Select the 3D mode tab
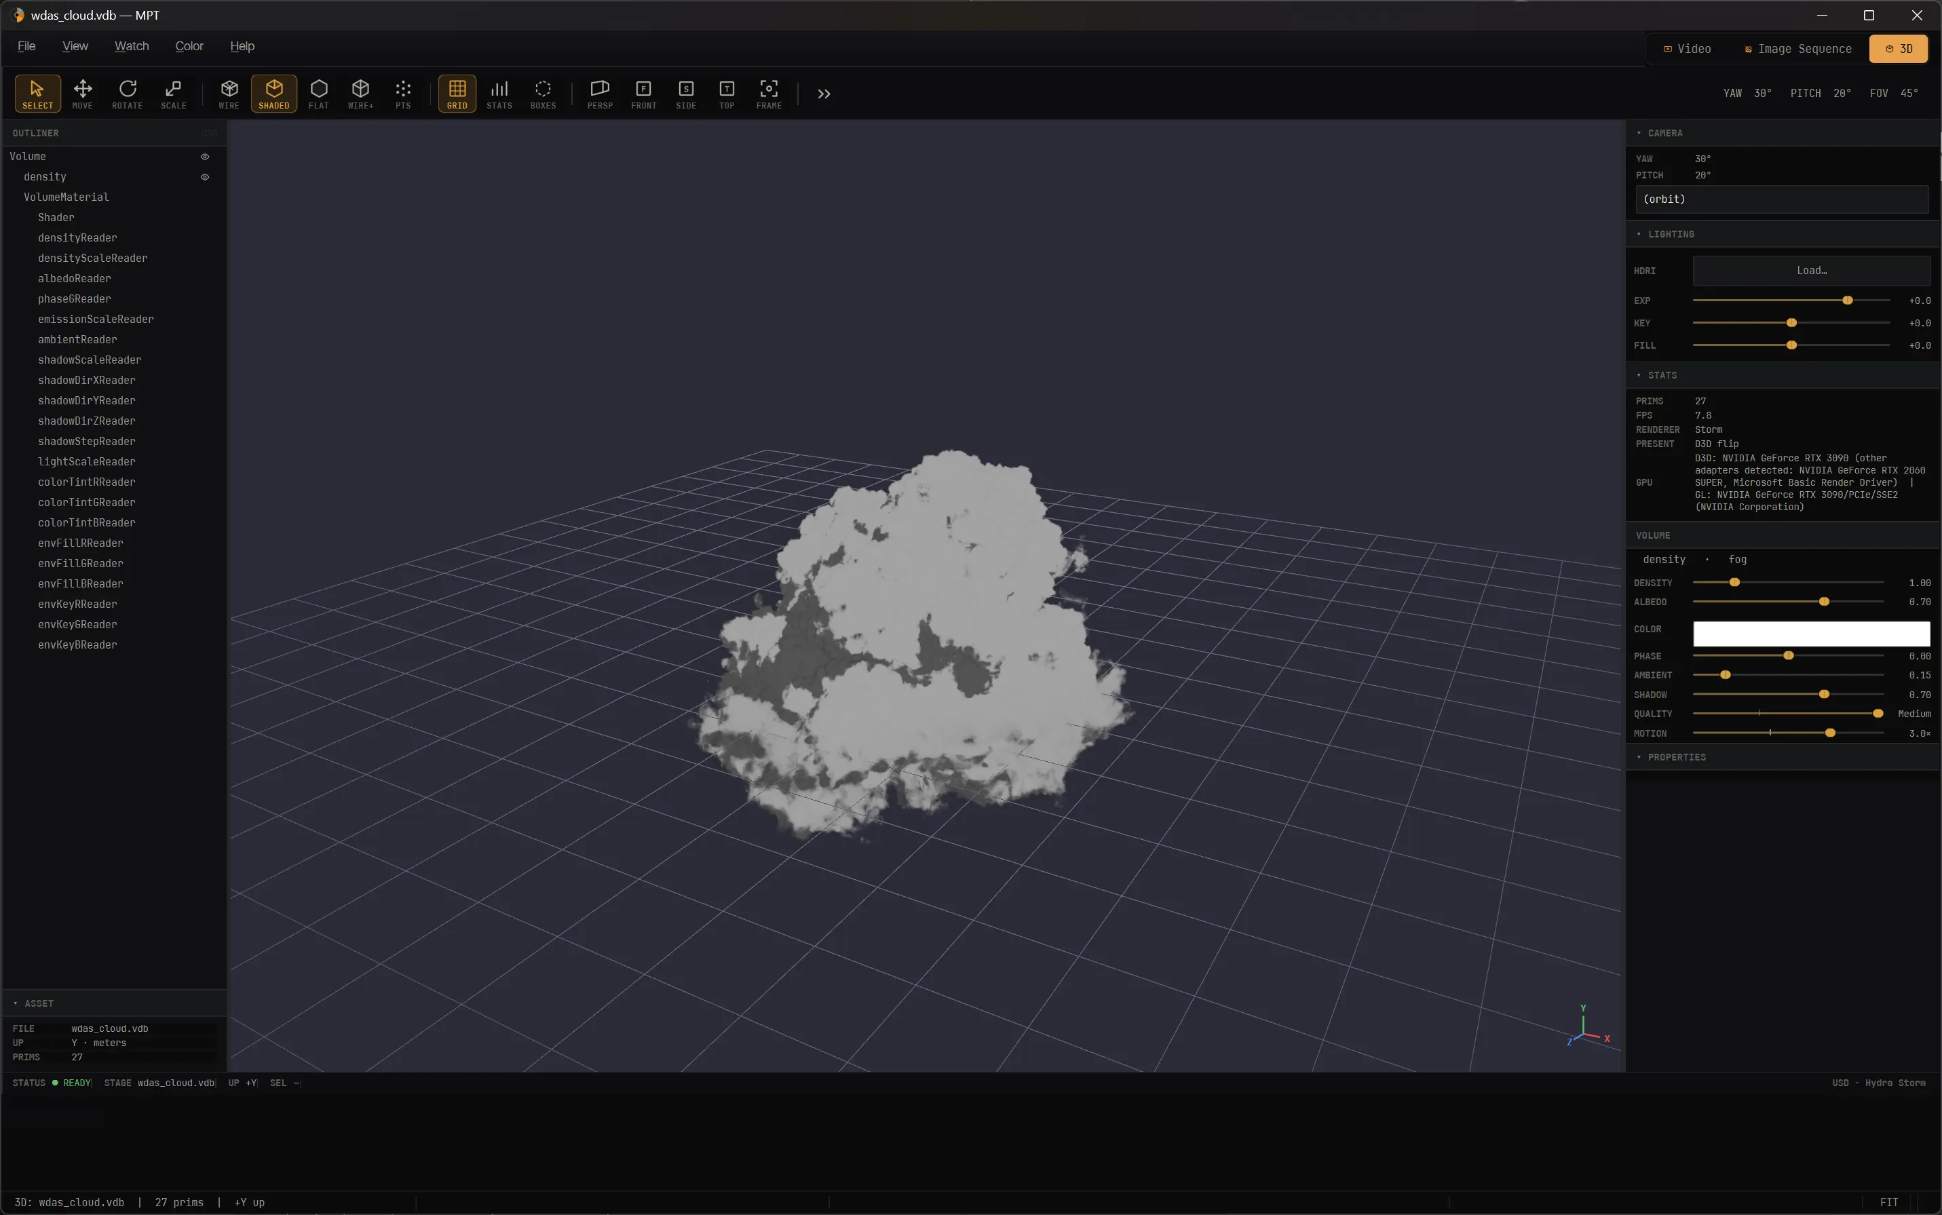 click(x=1899, y=49)
